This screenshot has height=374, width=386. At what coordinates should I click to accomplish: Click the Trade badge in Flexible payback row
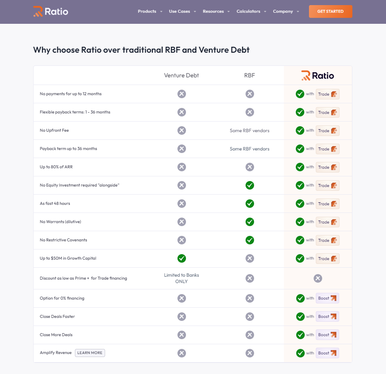click(x=327, y=112)
